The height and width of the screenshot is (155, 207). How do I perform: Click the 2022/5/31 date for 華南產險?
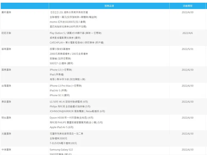[187, 49]
